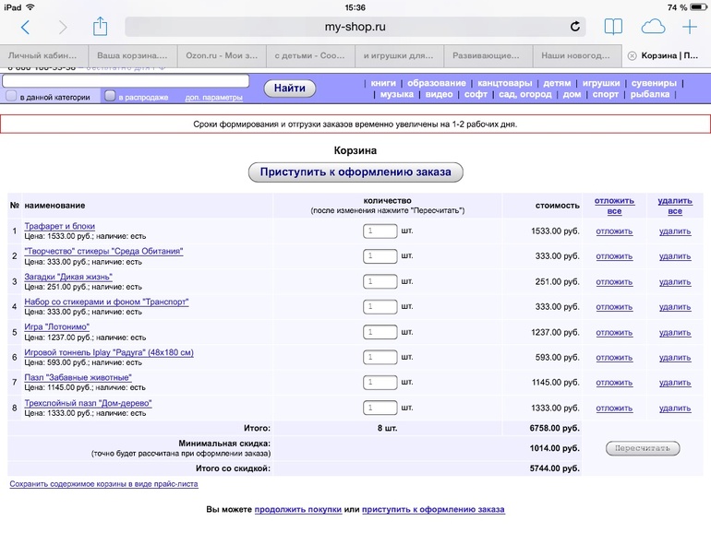
Task: Switch to the 'Личный кабинет' tab
Action: click(43, 55)
